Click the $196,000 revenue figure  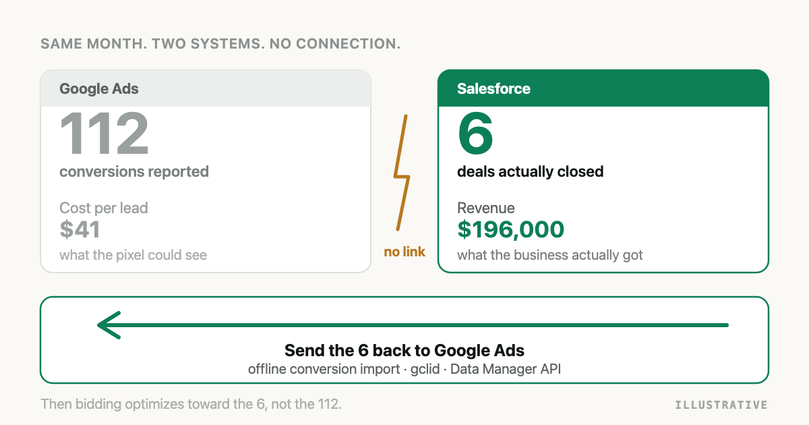pos(511,229)
